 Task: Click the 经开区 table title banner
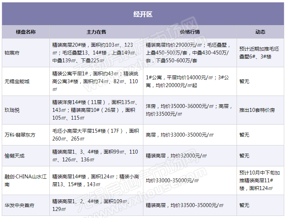point(143,14)
